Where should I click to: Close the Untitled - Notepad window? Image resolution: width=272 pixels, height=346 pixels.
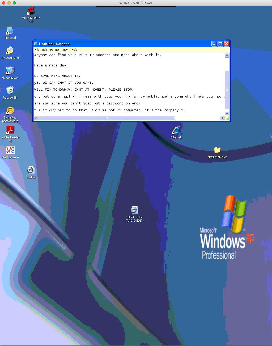pos(226,44)
